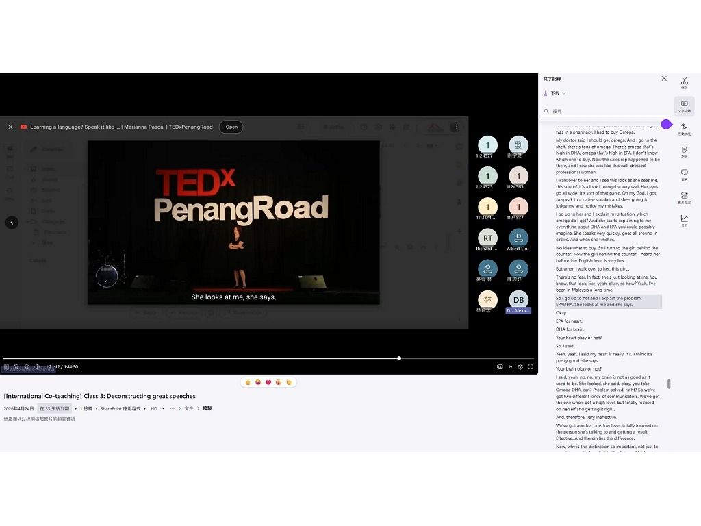Open the comments tab in the sidebar
701x526 pixels.
click(x=685, y=175)
